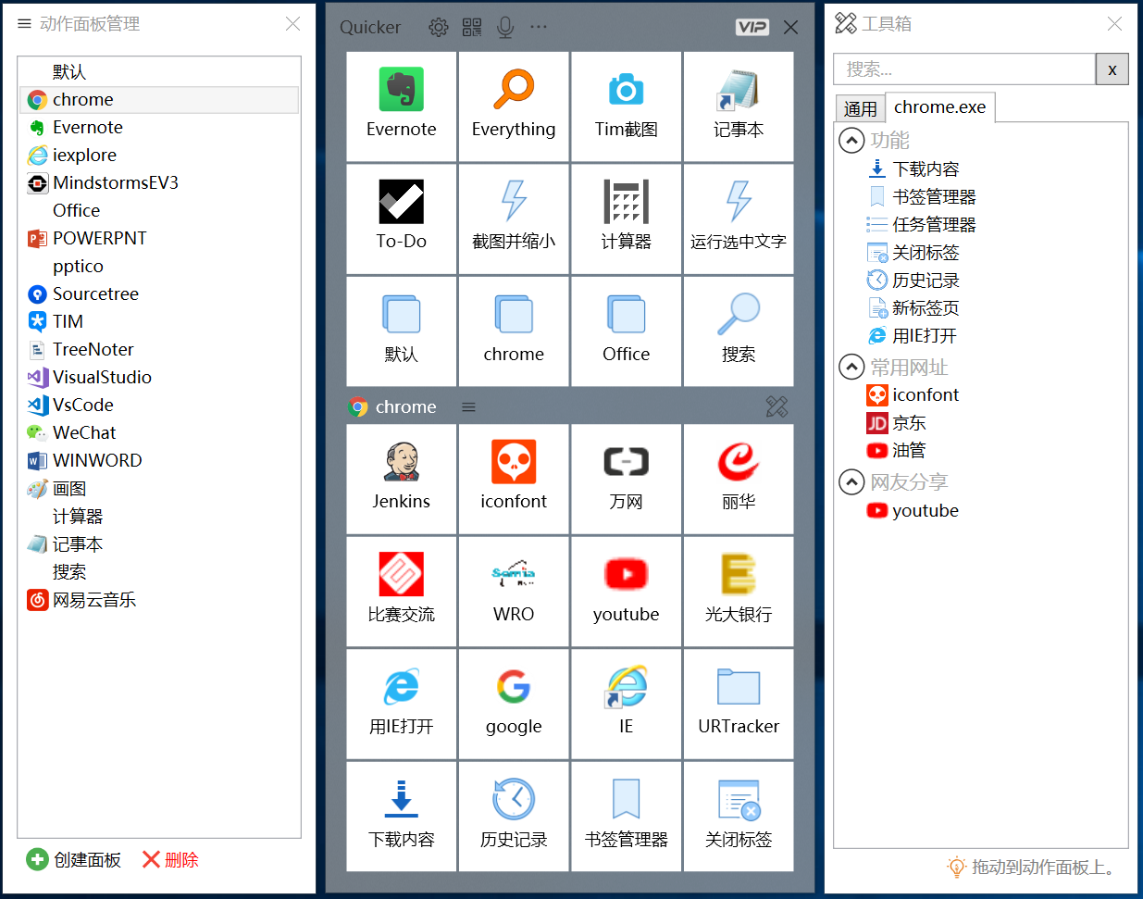Select 任务管理器 in the toolbox list
This screenshot has height=899, width=1143.
click(x=922, y=225)
